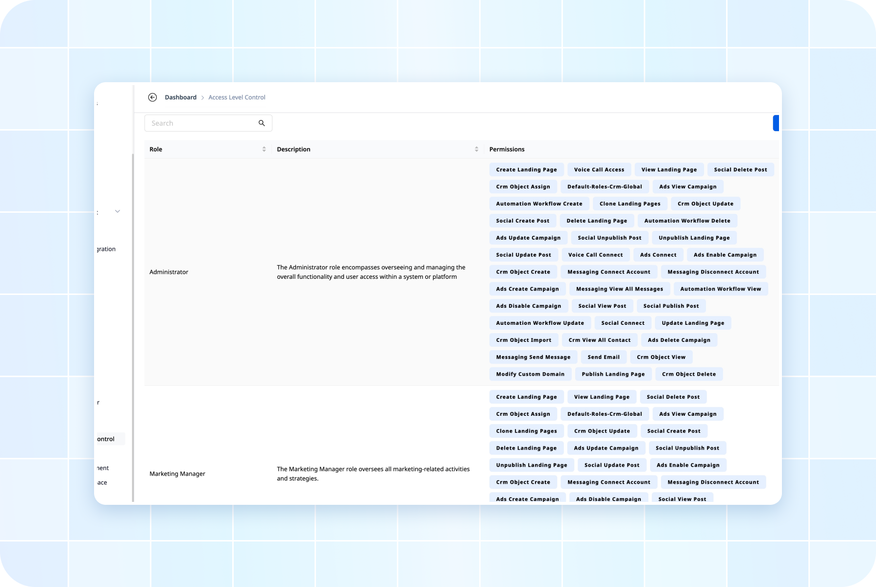This screenshot has width=876, height=587.
Task: Click the Voice Call Connect permission tag
Action: point(595,255)
